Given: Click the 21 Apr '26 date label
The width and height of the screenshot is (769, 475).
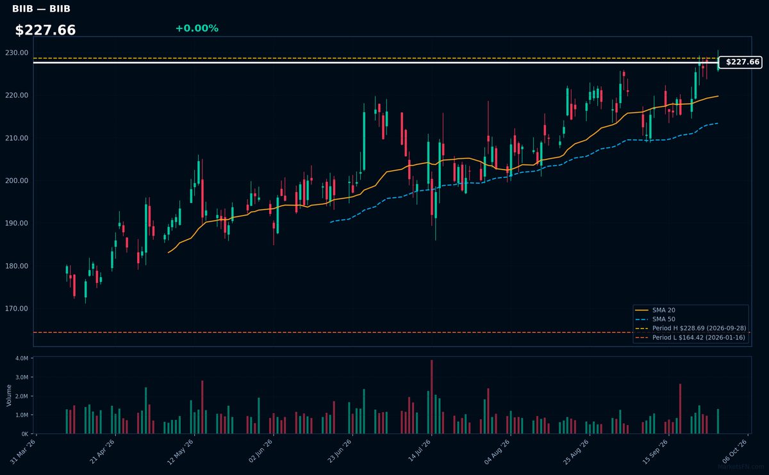Looking at the screenshot, I should coord(103,452).
